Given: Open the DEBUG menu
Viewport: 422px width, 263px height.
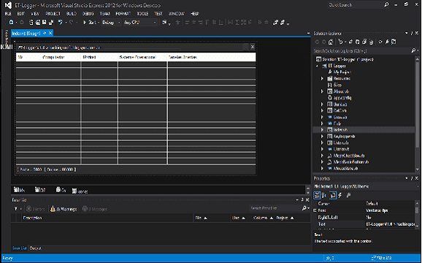Looking at the screenshot, I should click(x=88, y=13).
